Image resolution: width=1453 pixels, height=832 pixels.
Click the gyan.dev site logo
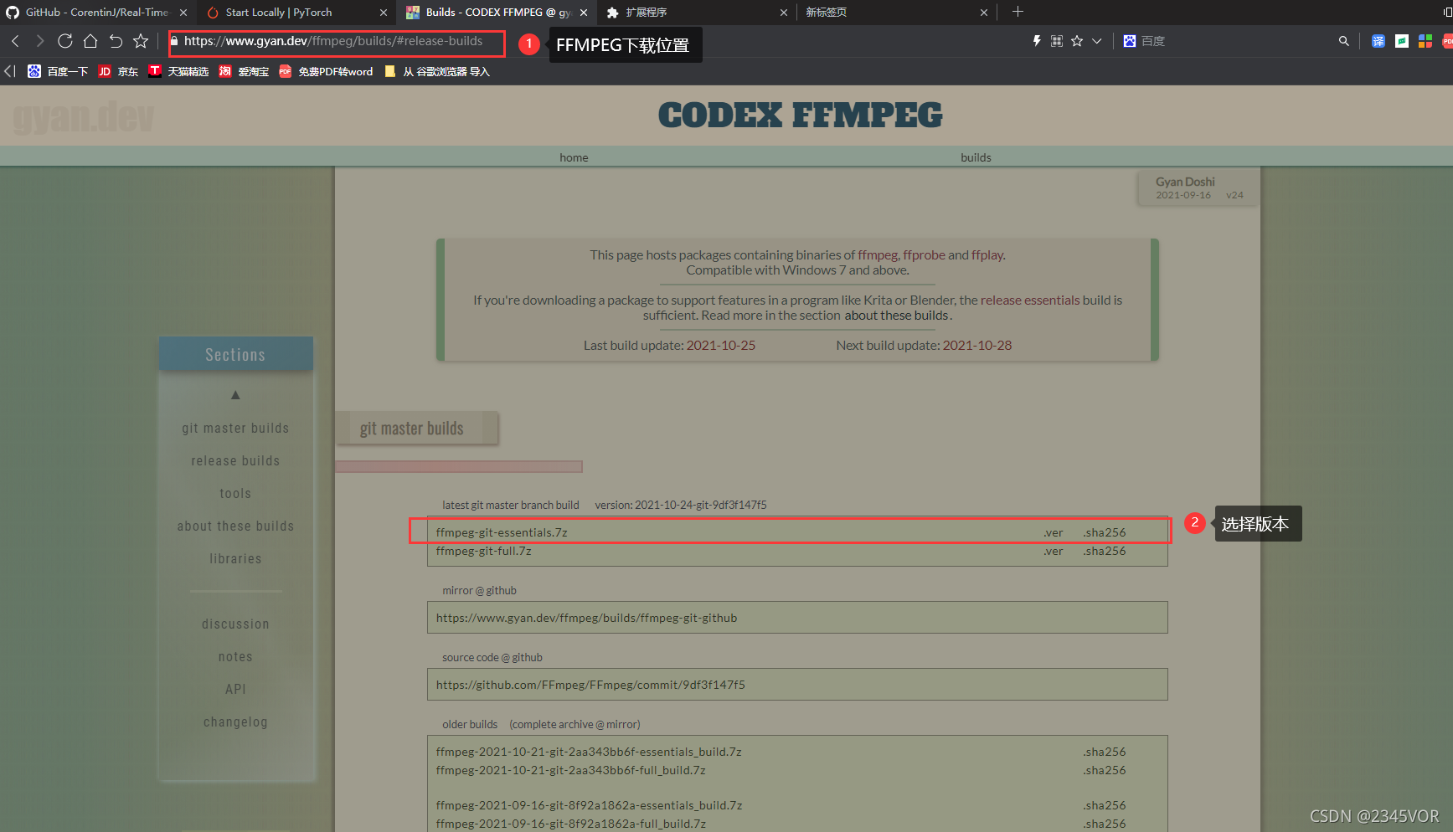pyautogui.click(x=83, y=117)
